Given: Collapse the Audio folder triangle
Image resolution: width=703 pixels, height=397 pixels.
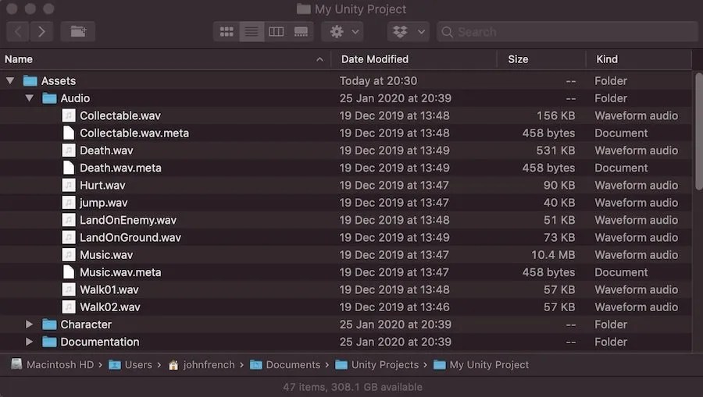Looking at the screenshot, I should coord(30,98).
